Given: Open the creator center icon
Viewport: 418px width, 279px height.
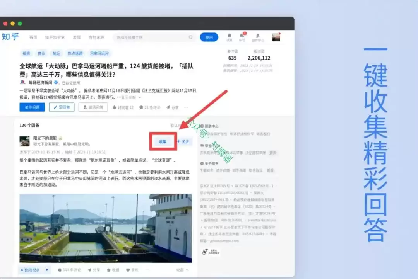Looking at the screenshot, I should pyautogui.click(x=257, y=37).
